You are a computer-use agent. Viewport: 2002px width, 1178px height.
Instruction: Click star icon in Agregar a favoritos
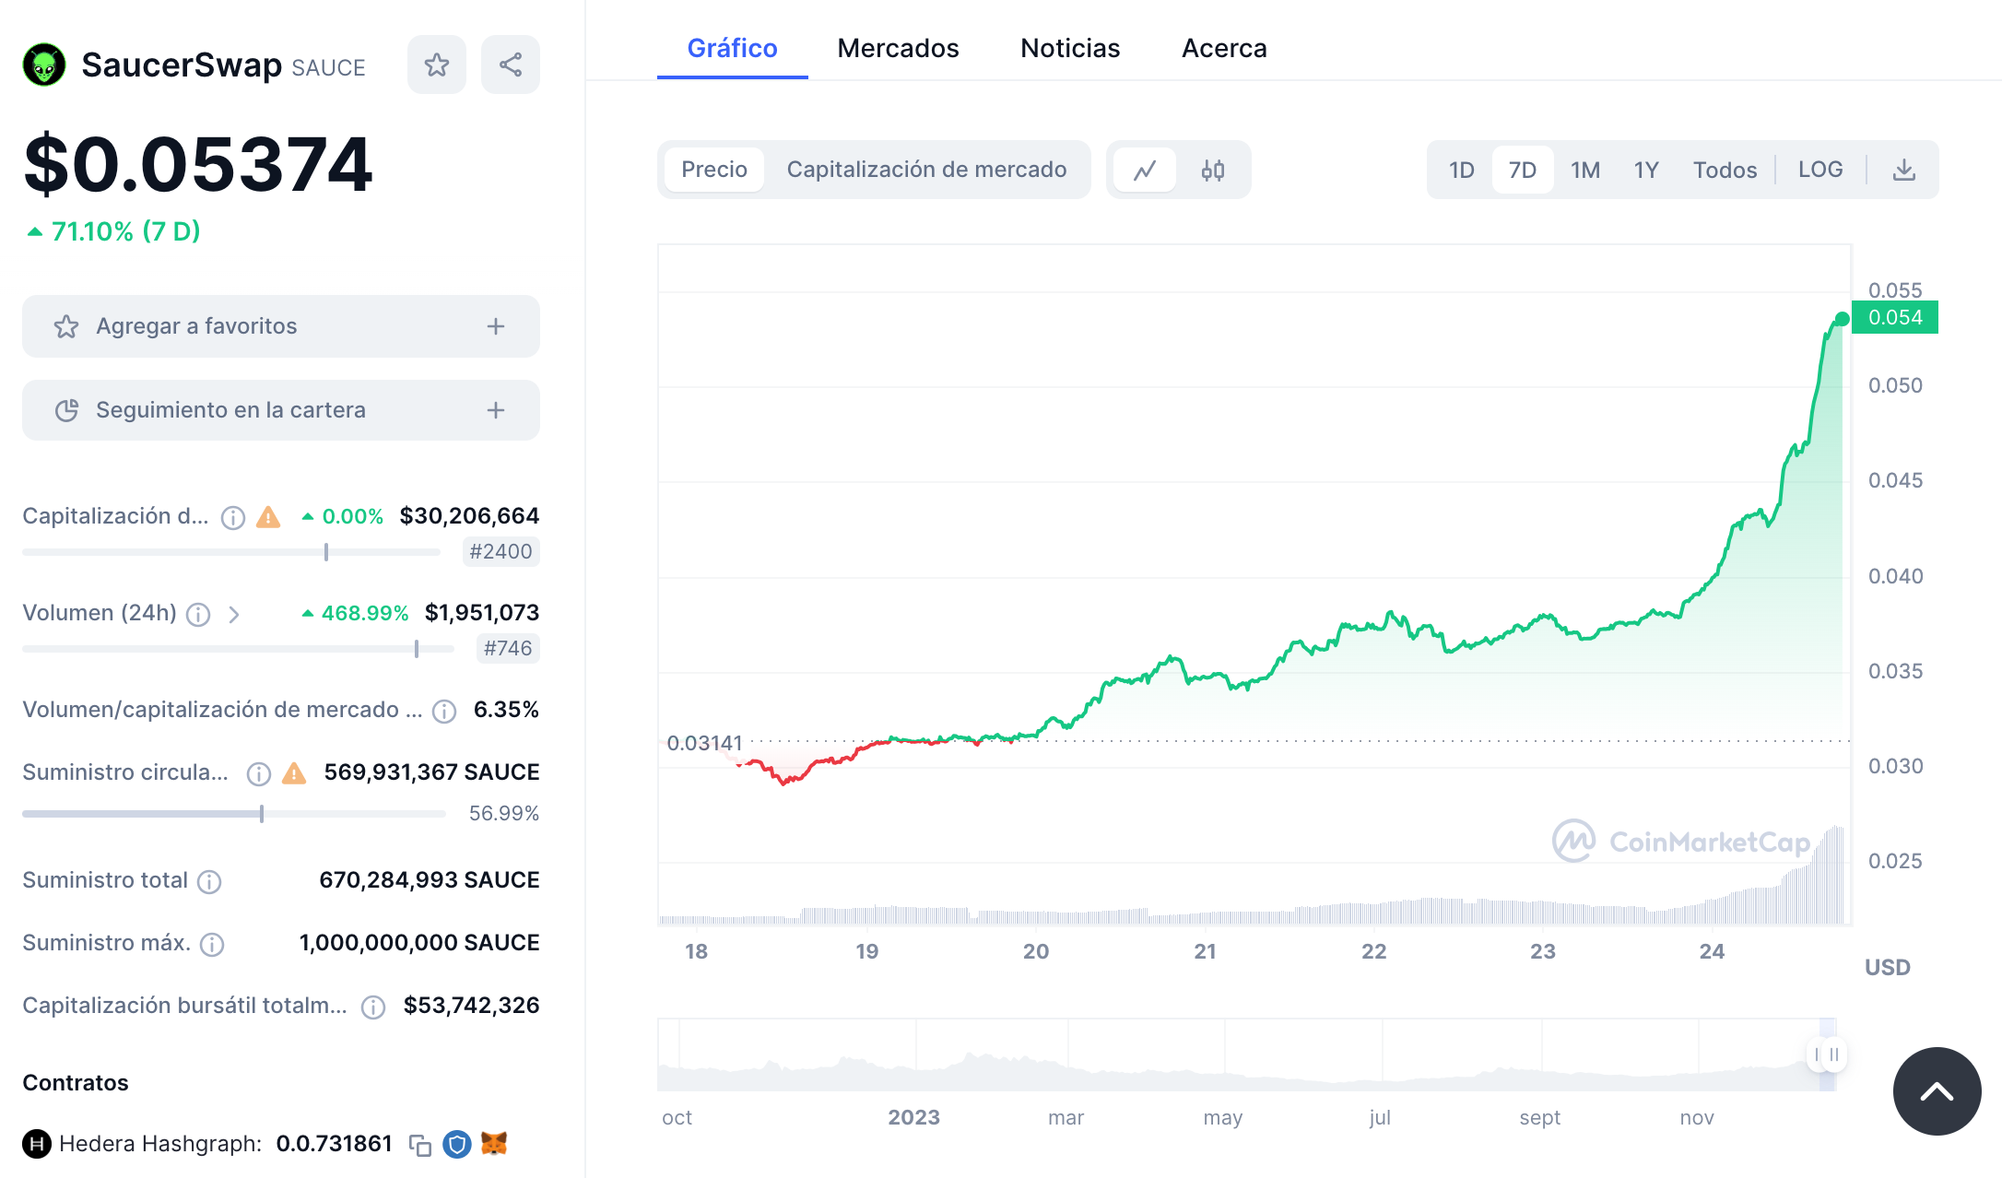click(66, 326)
